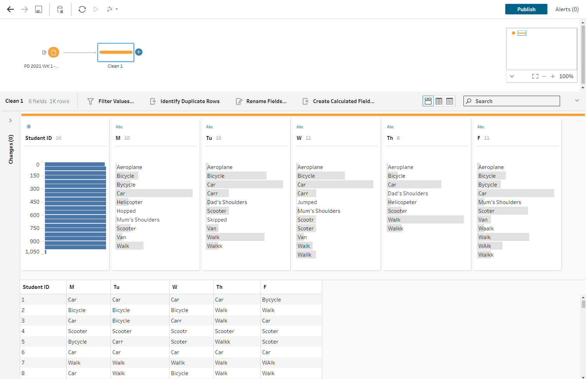Click the plus icon after Clean 1 step
Image resolution: width=586 pixels, height=379 pixels.
[x=139, y=52]
